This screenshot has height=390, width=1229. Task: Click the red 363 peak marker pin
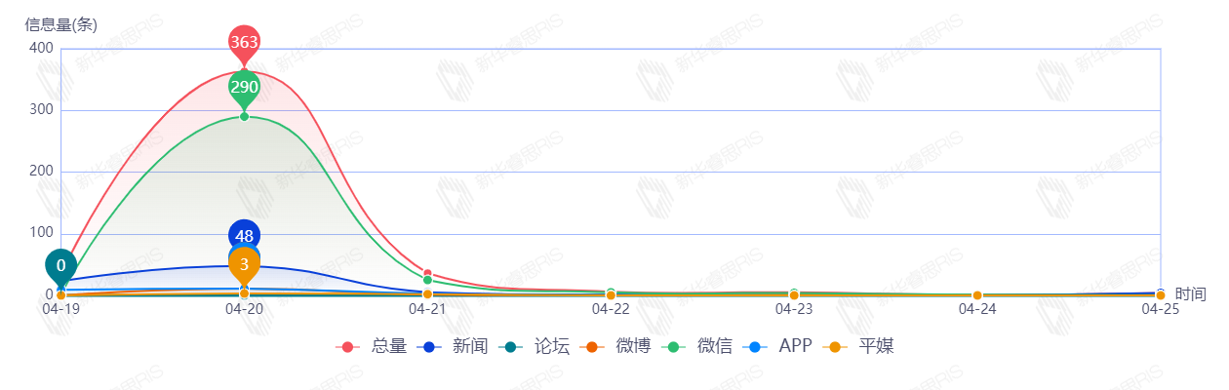(x=244, y=42)
